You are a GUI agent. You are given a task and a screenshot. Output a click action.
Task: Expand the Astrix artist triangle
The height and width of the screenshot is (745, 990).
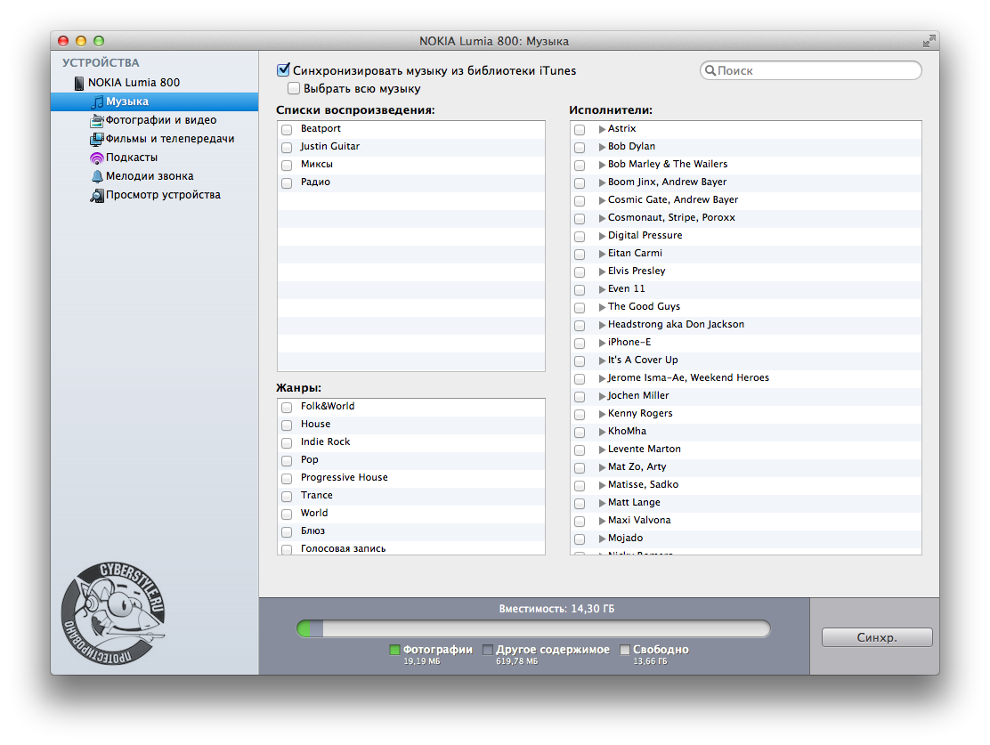[602, 129]
